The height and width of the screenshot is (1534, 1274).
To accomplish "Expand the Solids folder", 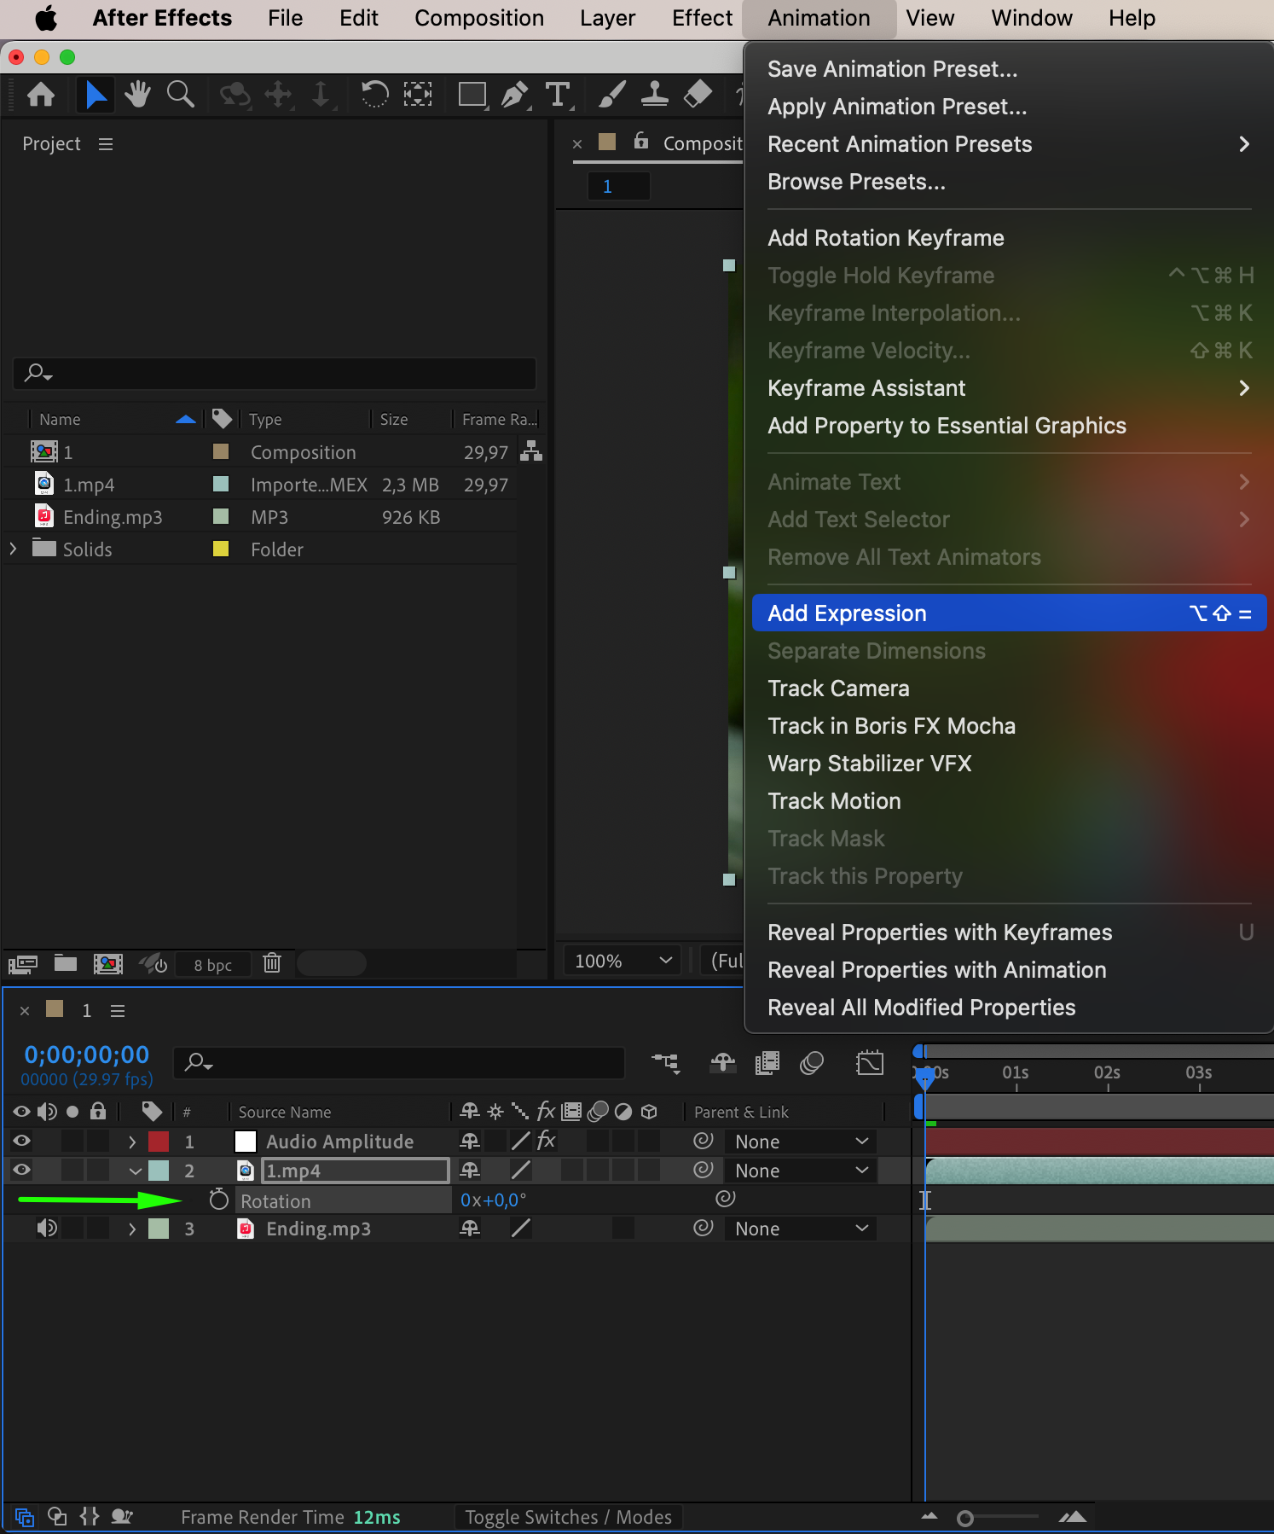I will point(13,549).
